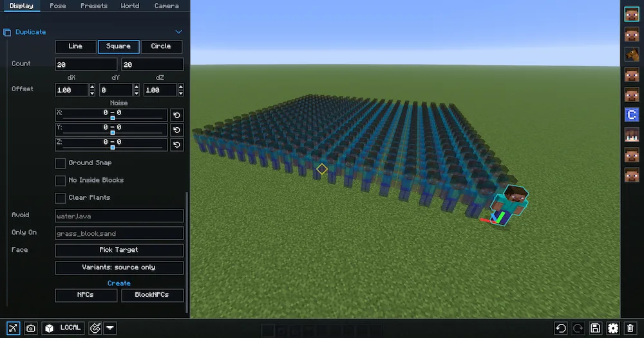This screenshot has height=338, width=644.
Task: Select the cyan-highlighted Steve head in sidebar
Action: [x=632, y=14]
